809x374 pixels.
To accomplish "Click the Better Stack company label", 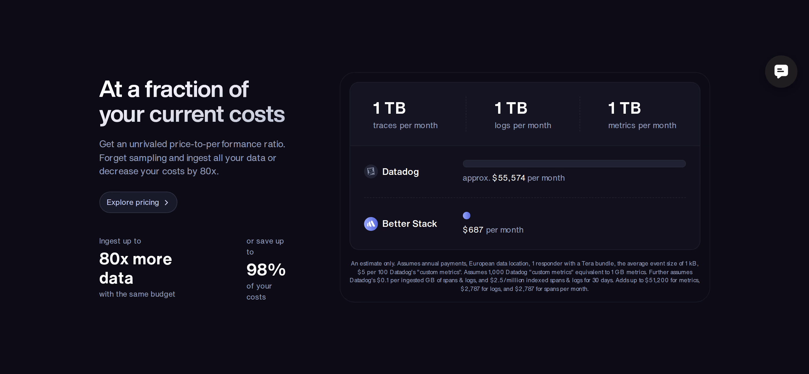I will click(x=409, y=224).
